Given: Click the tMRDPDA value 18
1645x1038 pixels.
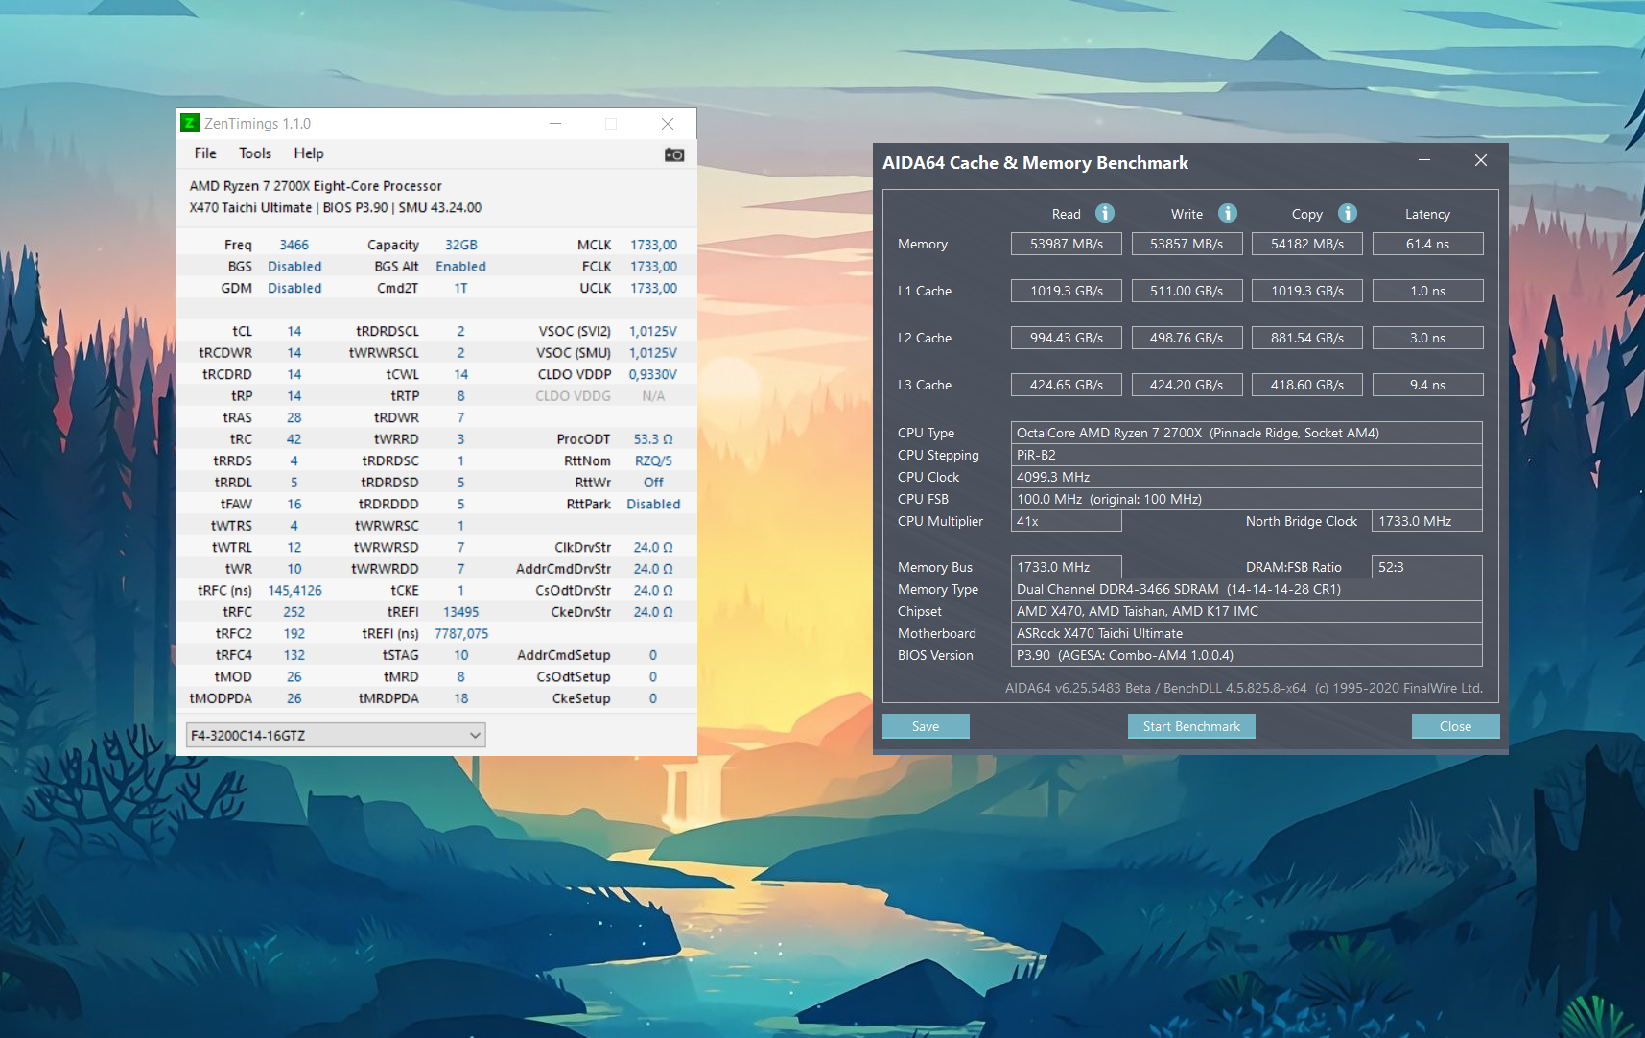Looking at the screenshot, I should tap(461, 698).
